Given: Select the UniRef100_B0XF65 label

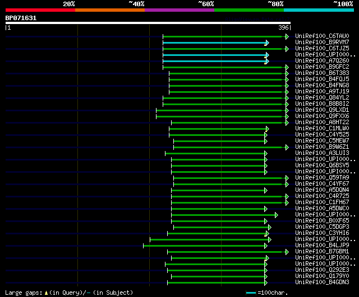Looking at the screenshot, I should click(322, 221).
